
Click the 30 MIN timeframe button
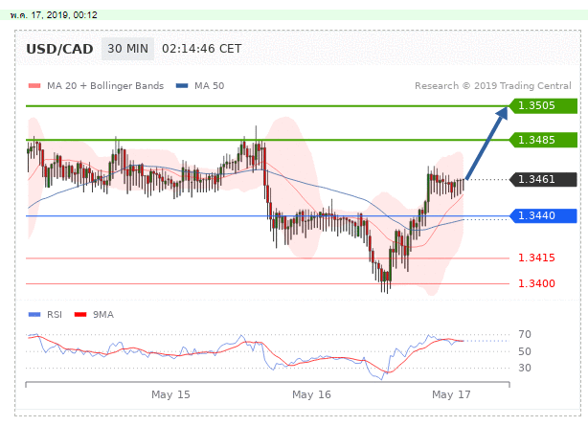pos(127,49)
